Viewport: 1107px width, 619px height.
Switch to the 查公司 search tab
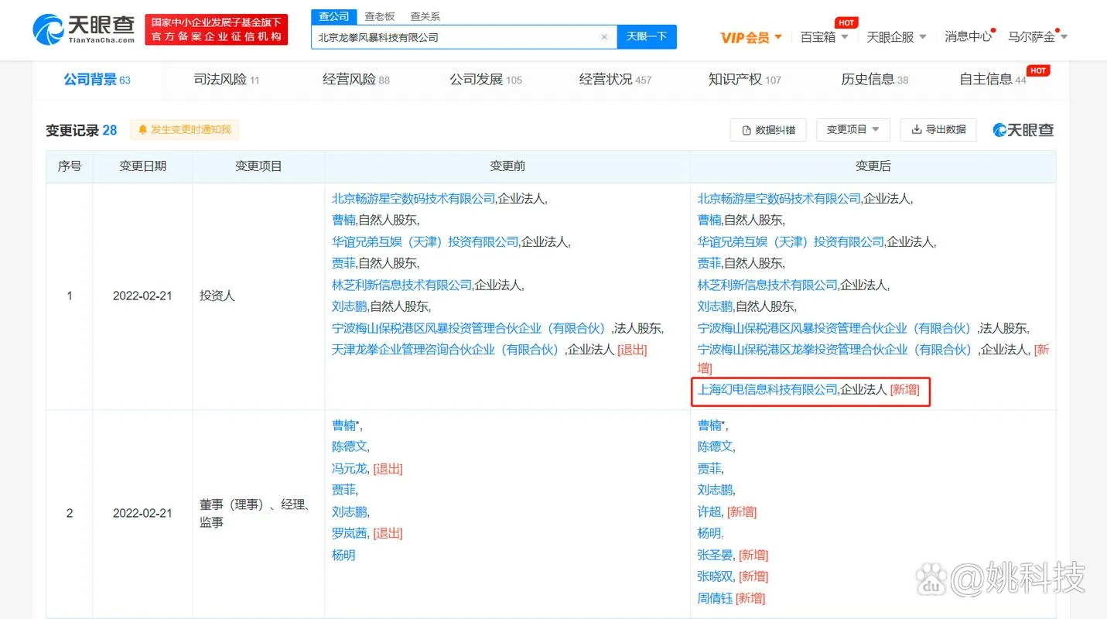(334, 16)
